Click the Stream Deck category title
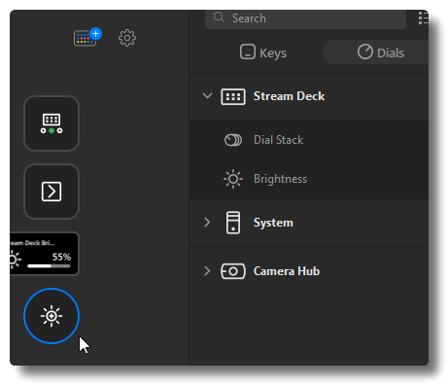The image size is (448, 385). pyautogui.click(x=289, y=96)
